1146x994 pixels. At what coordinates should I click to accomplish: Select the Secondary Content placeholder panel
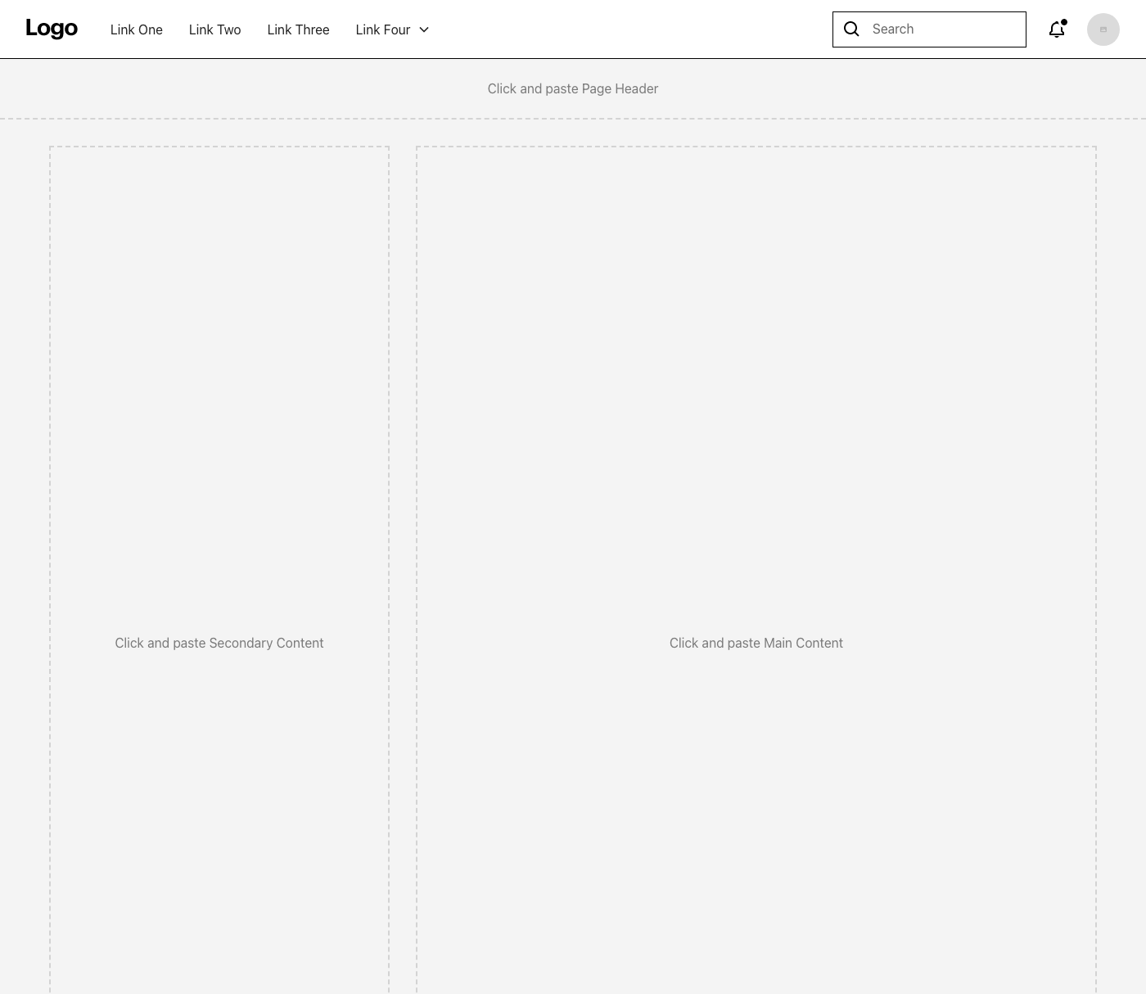click(219, 570)
